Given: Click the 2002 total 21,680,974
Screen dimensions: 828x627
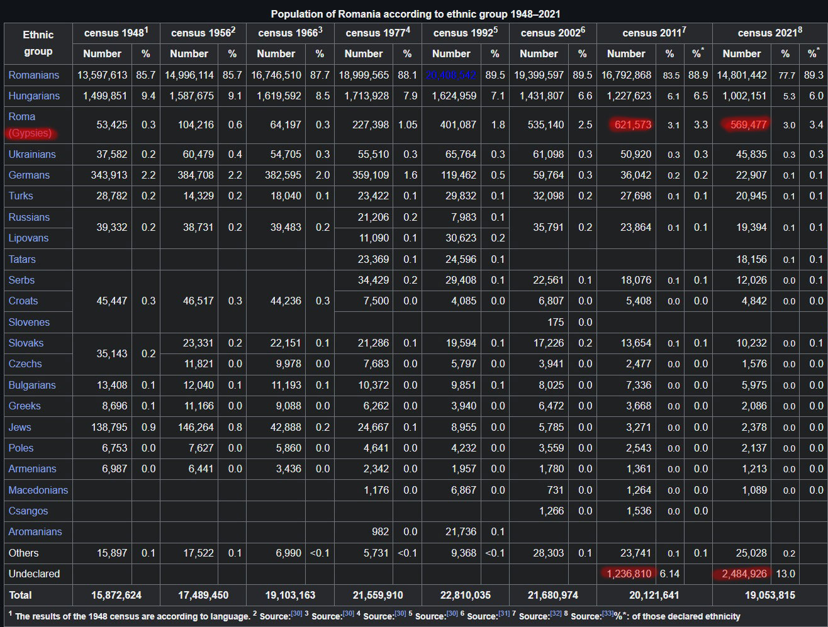Looking at the screenshot, I should (x=552, y=595).
